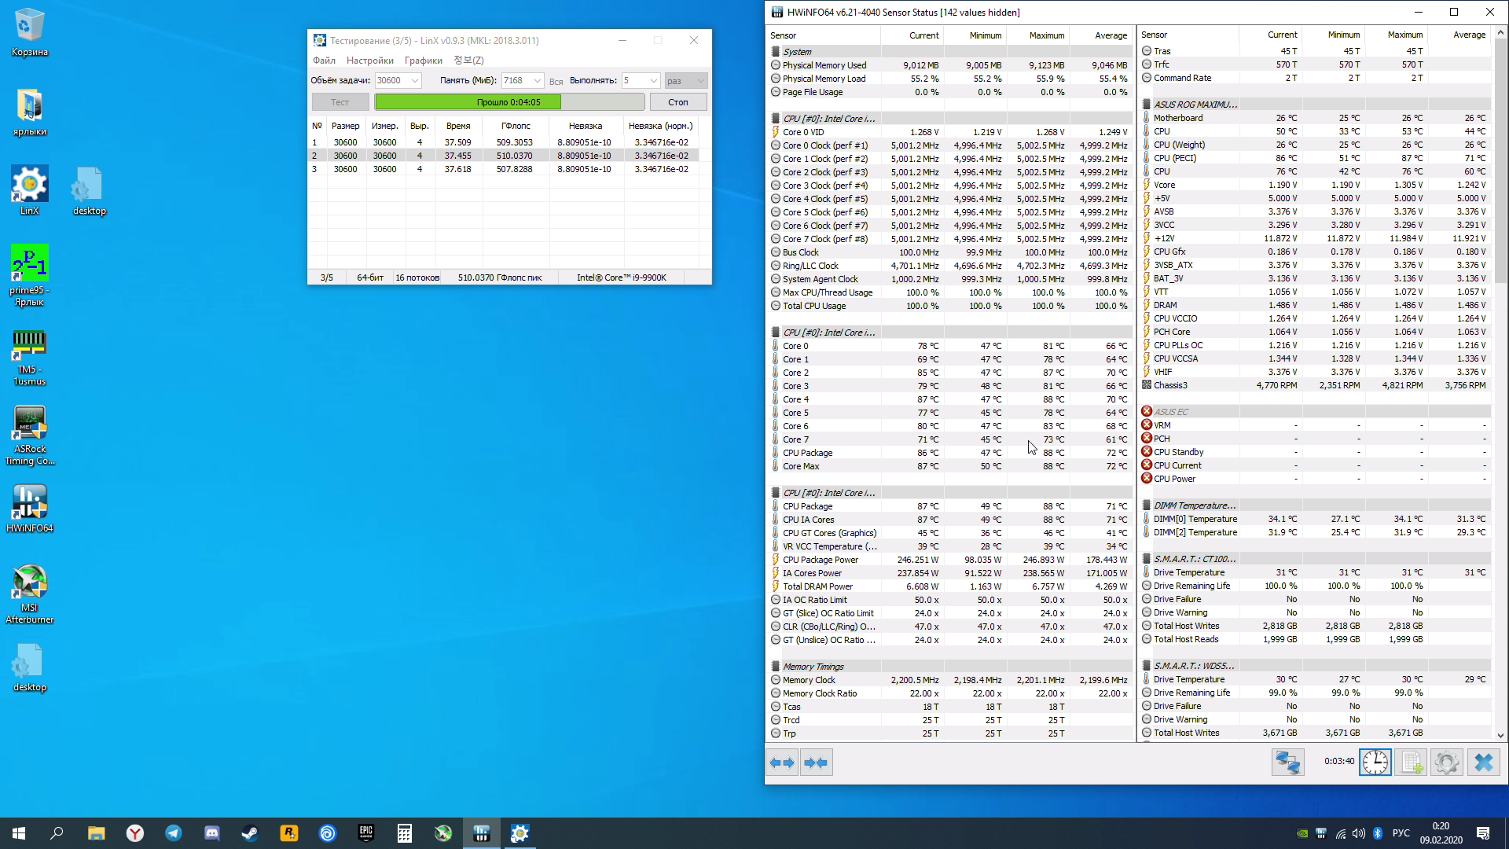Select the System sensor group header
Image resolution: width=1509 pixels, height=849 pixels.
950,52
